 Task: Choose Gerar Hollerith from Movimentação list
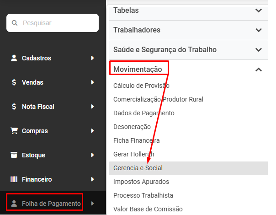pos(133,154)
